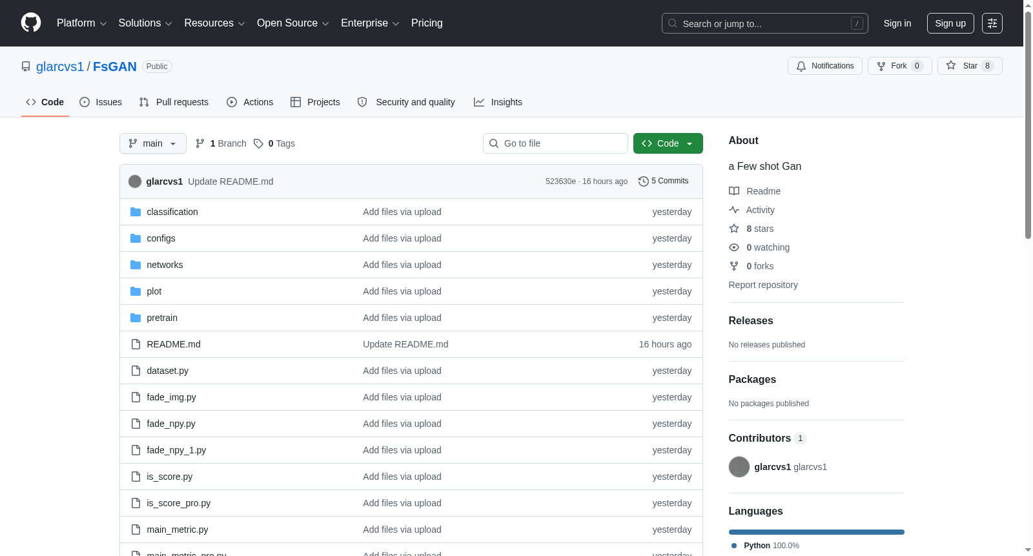1033x556 pixels.
Task: Click the tag icon beside 0 Tags
Action: click(258, 143)
